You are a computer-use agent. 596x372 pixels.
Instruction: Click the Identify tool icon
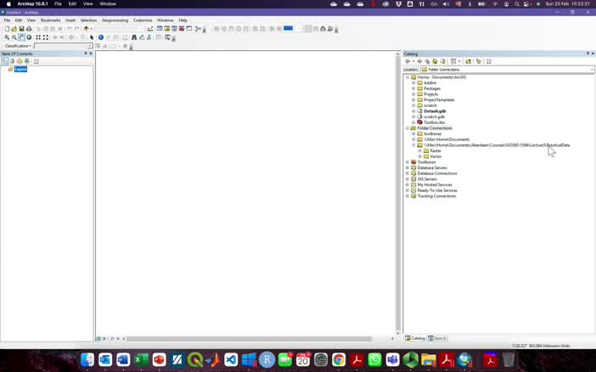(x=100, y=37)
